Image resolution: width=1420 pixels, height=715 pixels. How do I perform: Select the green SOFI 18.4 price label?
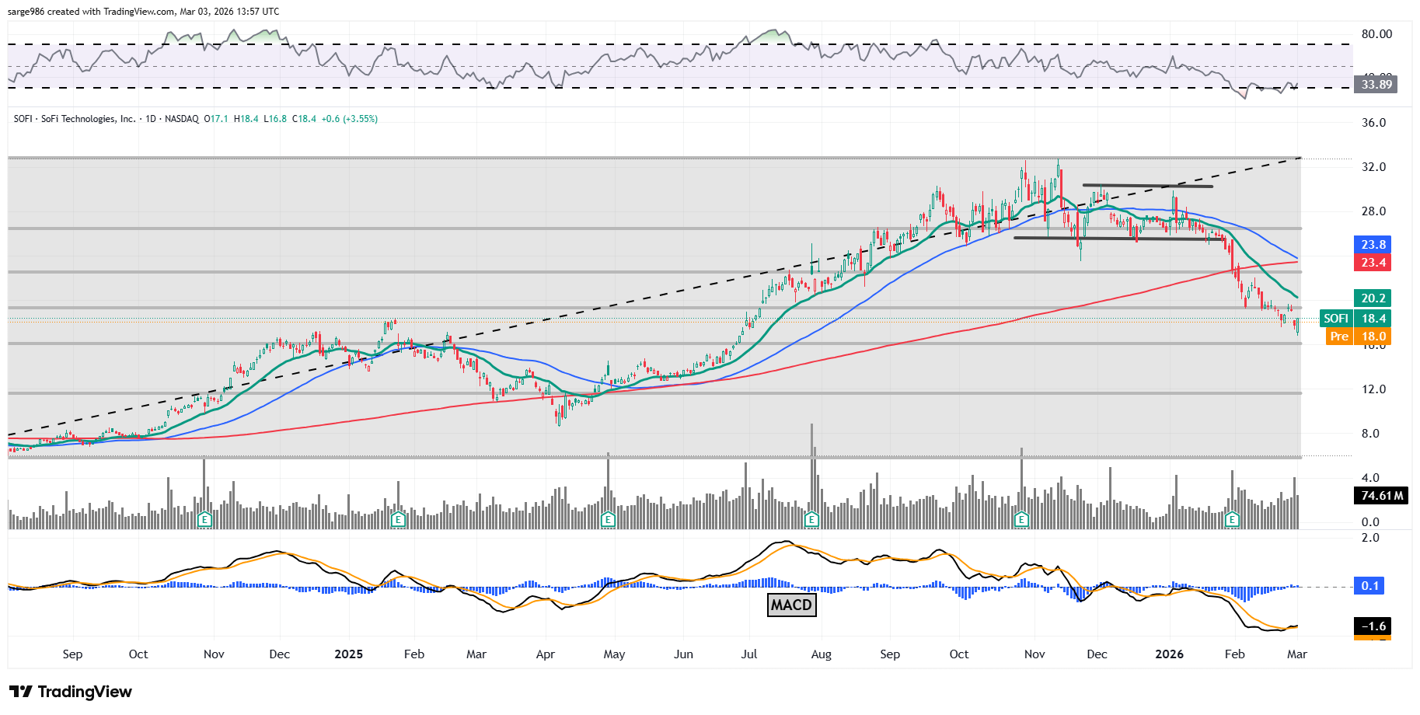point(1355,319)
